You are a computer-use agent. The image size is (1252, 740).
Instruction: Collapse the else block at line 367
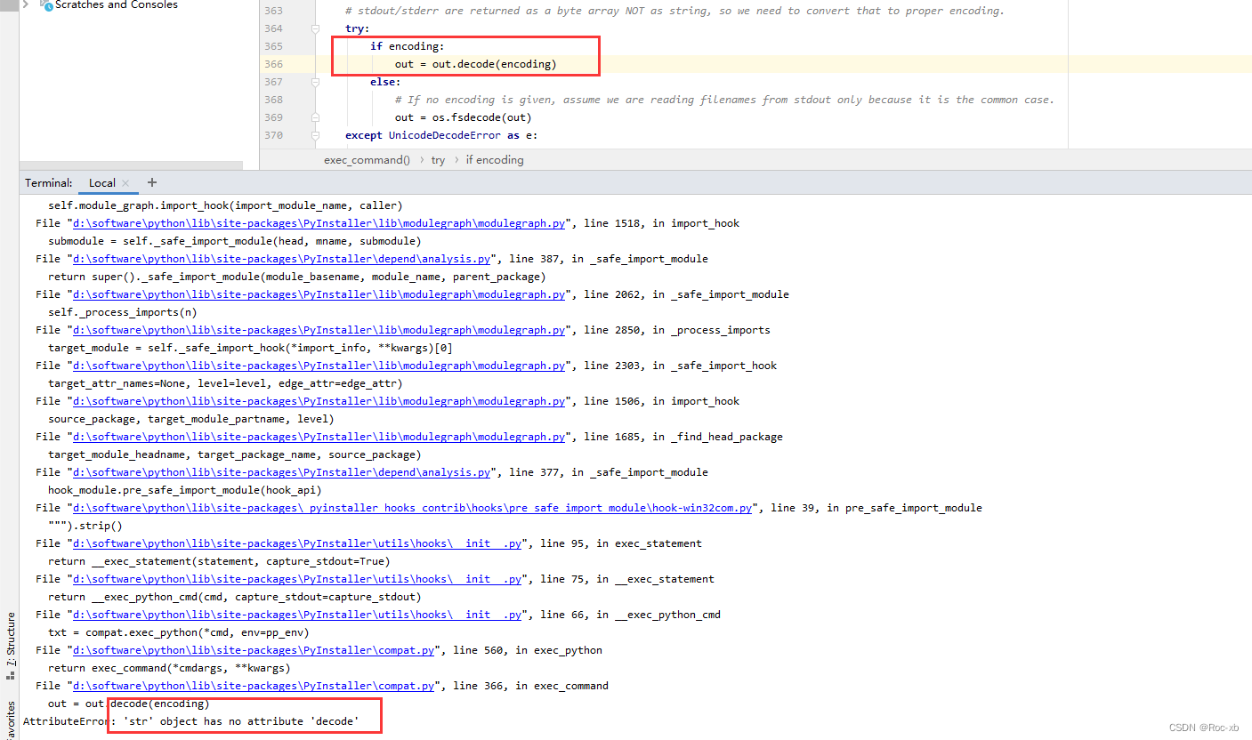click(x=317, y=81)
